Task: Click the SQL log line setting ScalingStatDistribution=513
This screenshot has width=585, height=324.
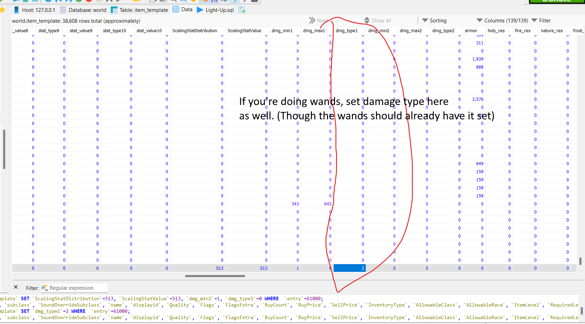Action: (162, 299)
